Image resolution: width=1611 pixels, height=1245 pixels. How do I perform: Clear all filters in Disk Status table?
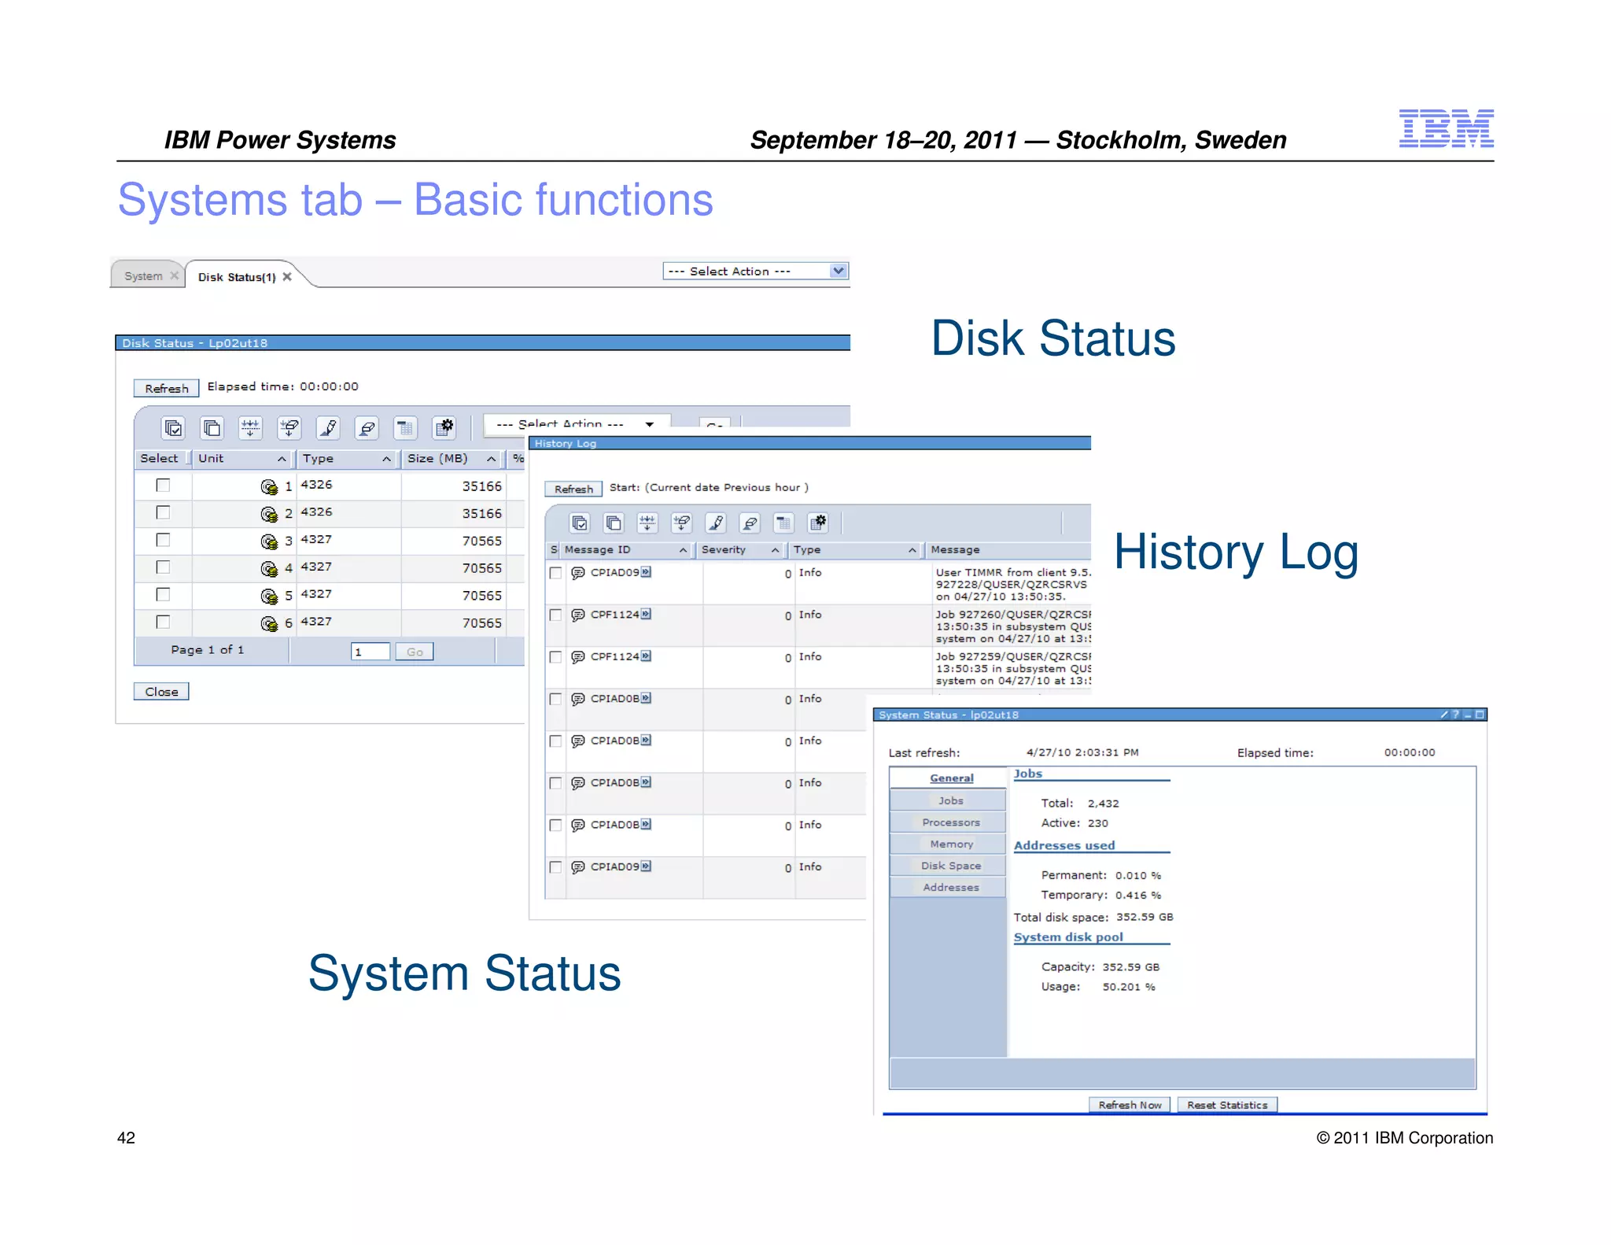pos(289,428)
